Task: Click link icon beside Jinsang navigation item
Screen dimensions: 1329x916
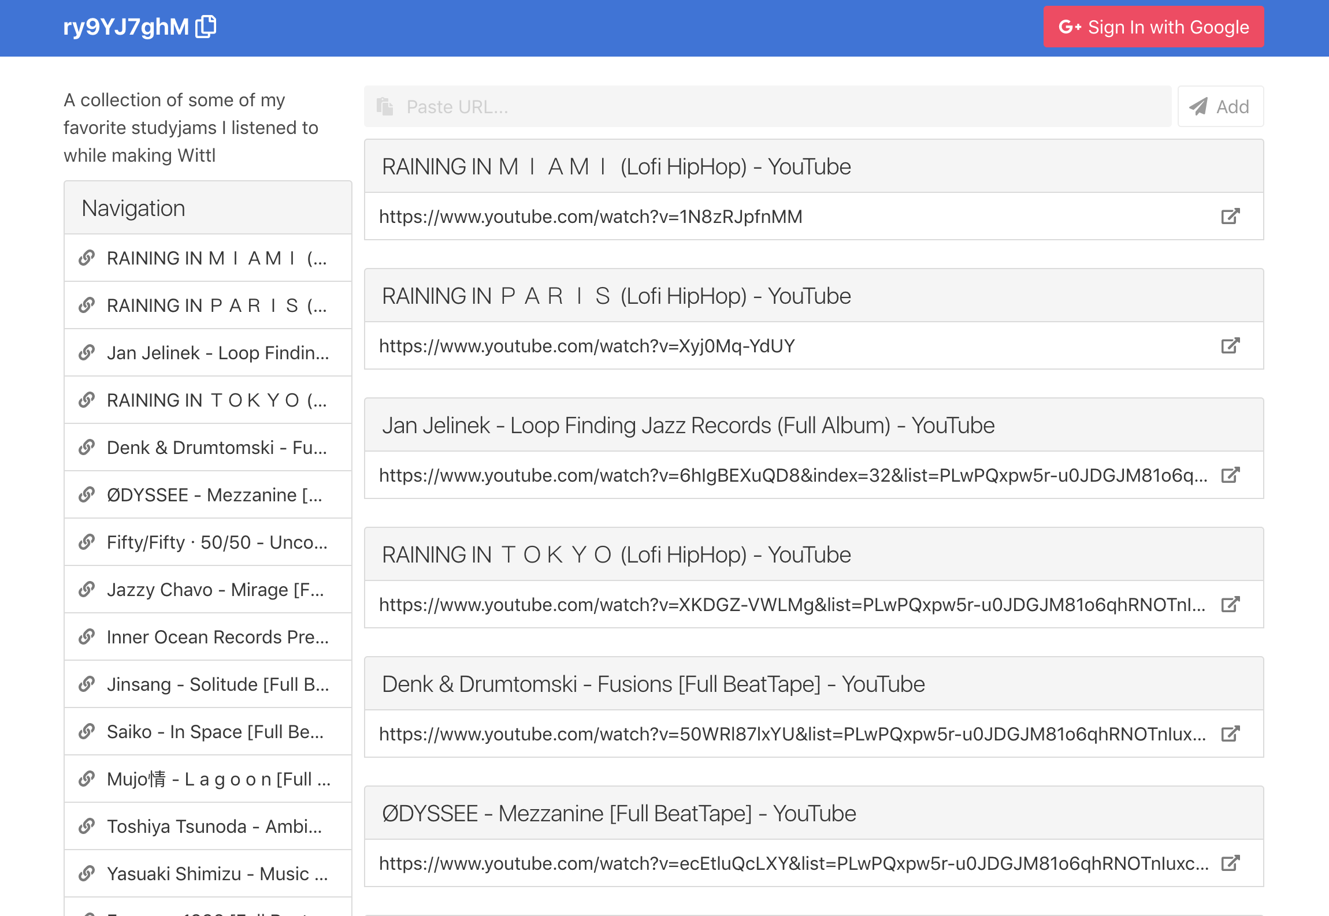Action: 87,684
